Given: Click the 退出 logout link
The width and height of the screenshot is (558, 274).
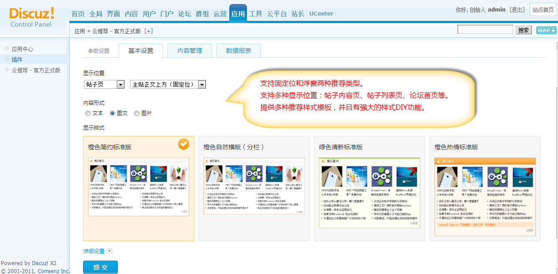Looking at the screenshot, I should (x=517, y=10).
